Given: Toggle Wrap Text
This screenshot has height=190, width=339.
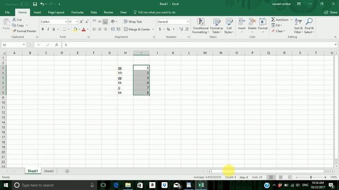Looking at the screenshot, I should point(133,22).
